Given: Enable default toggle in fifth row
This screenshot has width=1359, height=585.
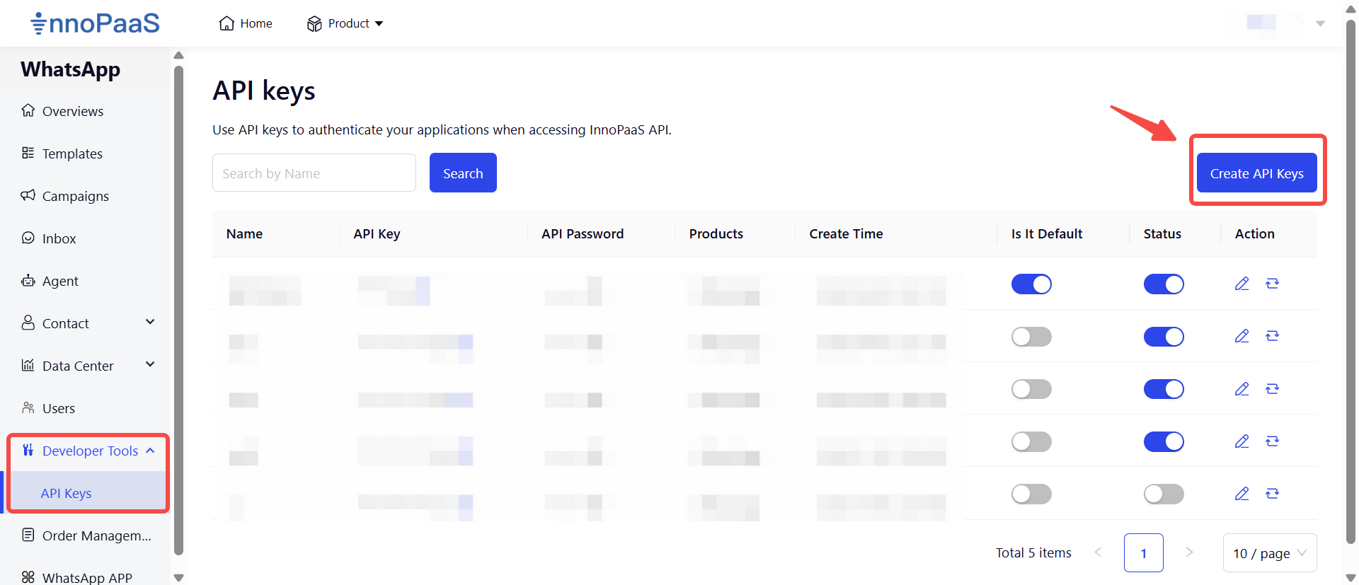Looking at the screenshot, I should coord(1031,494).
